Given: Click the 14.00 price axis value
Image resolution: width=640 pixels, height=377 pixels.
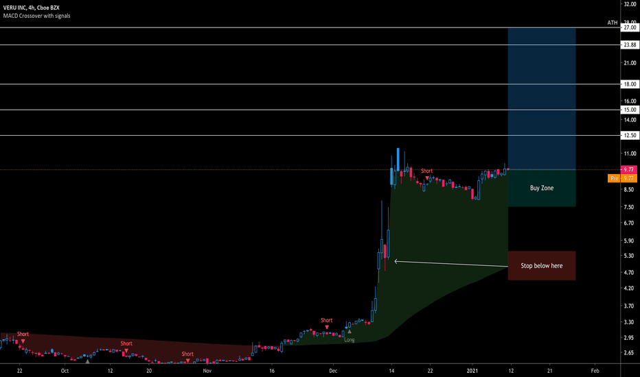Looking at the screenshot, I should [630, 120].
